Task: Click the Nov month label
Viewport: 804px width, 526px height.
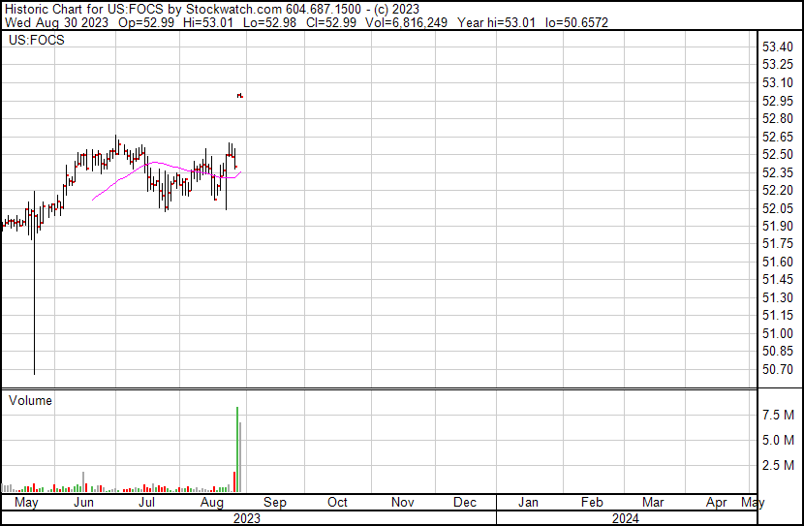Action: 403,502
